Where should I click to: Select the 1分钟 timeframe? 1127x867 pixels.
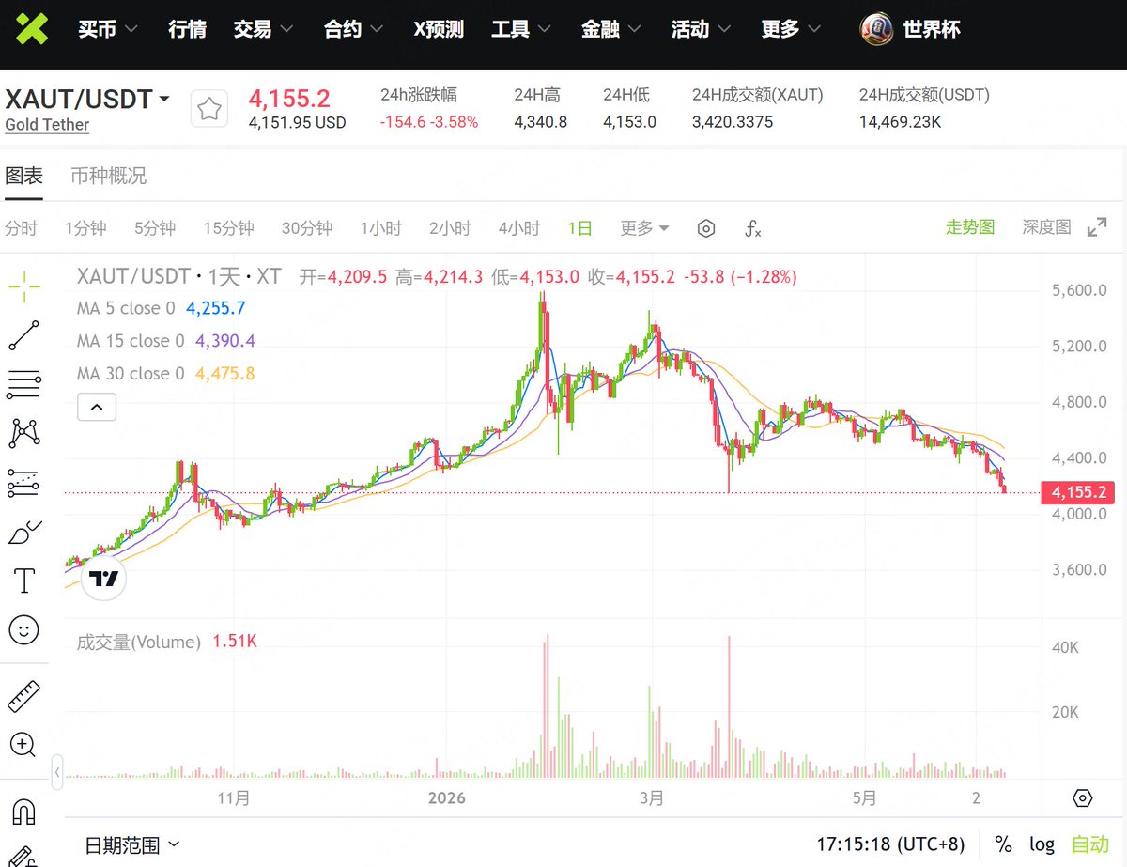click(x=85, y=228)
